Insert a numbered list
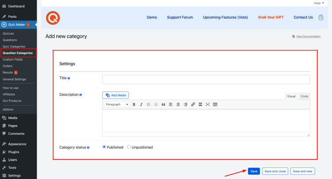Image resolution: width=332 pixels, height=179 pixels. [x=156, y=104]
